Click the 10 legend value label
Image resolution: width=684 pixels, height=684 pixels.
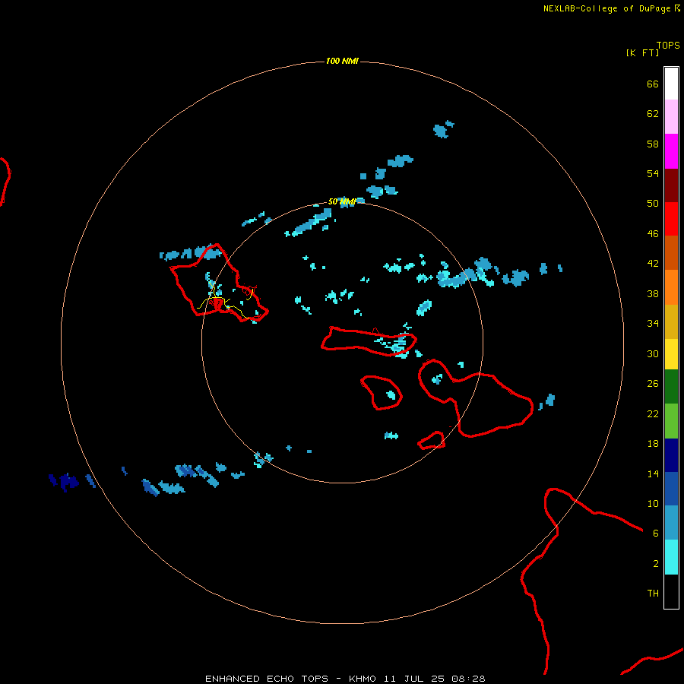pyautogui.click(x=653, y=503)
